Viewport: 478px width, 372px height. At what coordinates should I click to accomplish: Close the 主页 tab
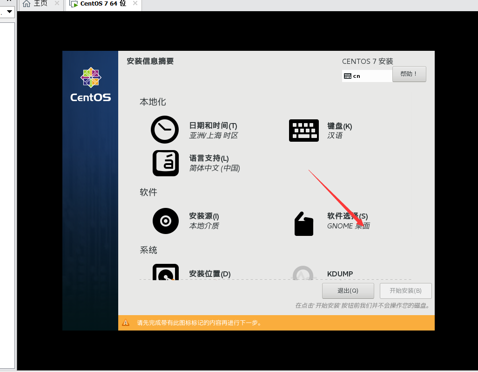pos(57,3)
